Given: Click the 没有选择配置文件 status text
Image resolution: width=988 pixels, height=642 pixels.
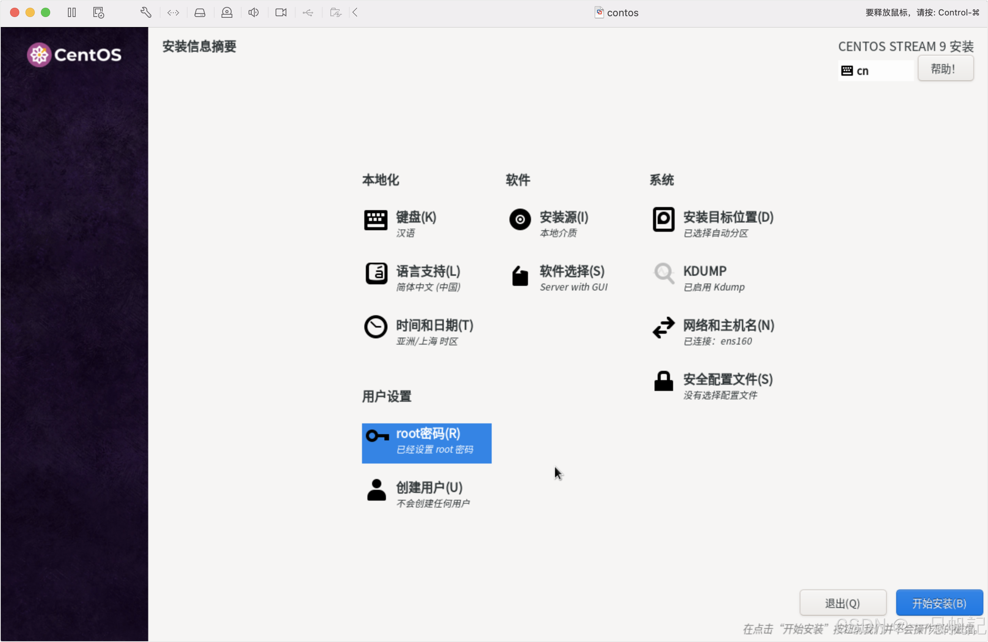Looking at the screenshot, I should tap(720, 395).
